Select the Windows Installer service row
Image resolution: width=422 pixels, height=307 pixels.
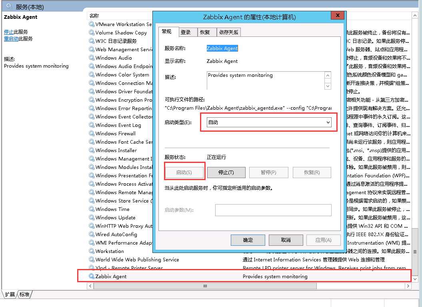click(x=120, y=150)
